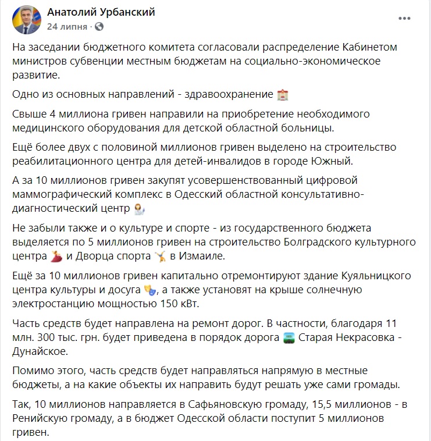Click the doctor emoji after диагностический центр

140,209
